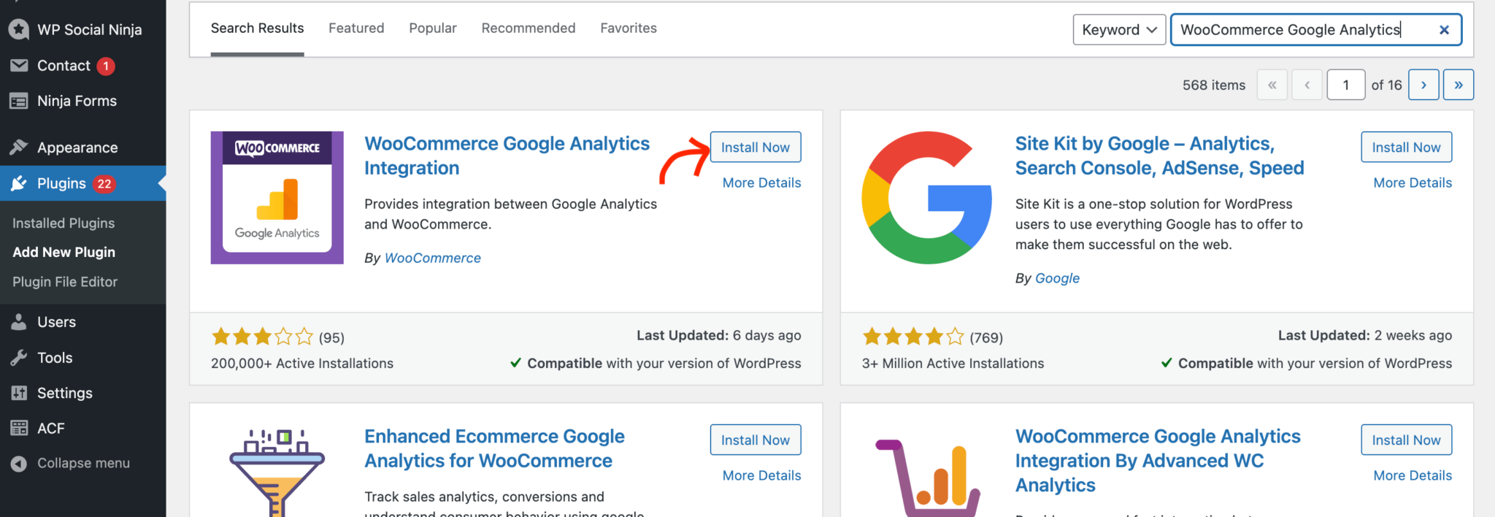Open Ninja Forms from the sidebar

[x=20, y=101]
